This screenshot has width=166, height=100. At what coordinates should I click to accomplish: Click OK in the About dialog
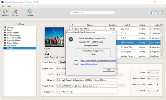click(x=108, y=70)
